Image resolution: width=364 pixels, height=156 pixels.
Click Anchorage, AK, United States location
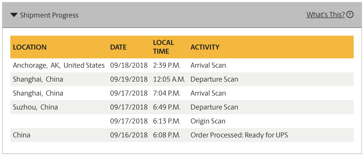tap(59, 65)
